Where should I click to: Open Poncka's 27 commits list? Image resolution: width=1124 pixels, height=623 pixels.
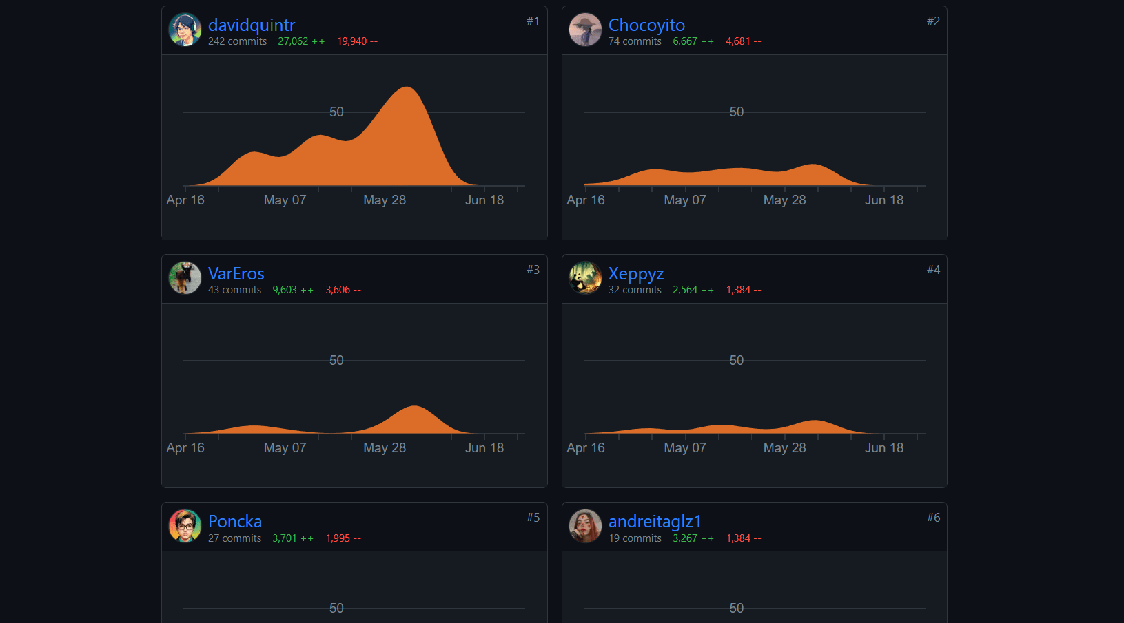tap(234, 538)
